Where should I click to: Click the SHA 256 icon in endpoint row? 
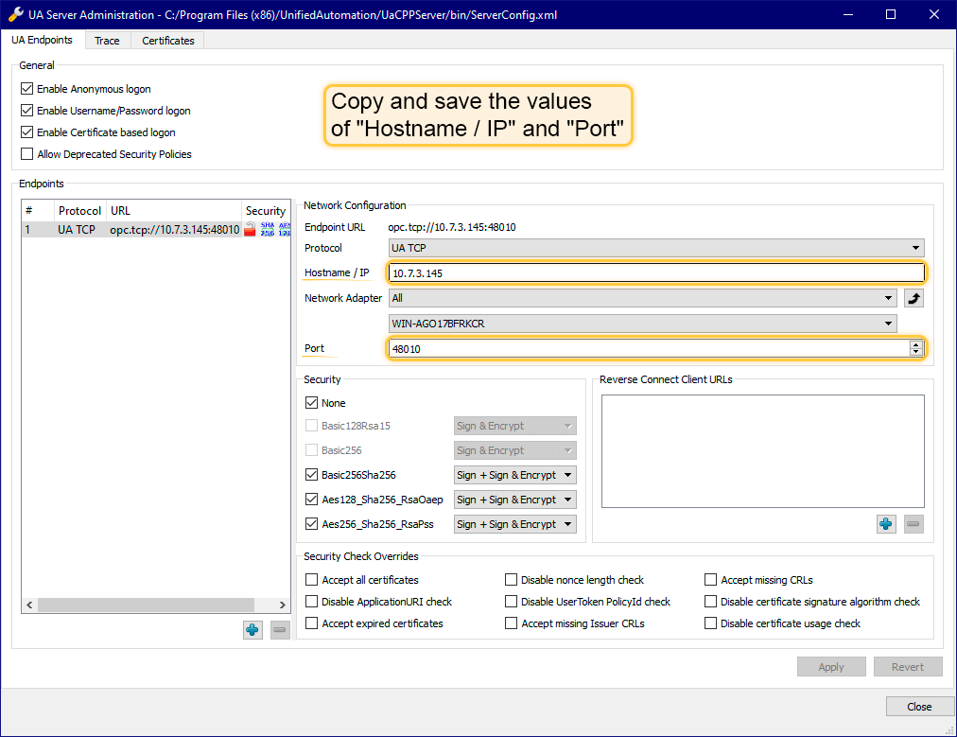[268, 230]
